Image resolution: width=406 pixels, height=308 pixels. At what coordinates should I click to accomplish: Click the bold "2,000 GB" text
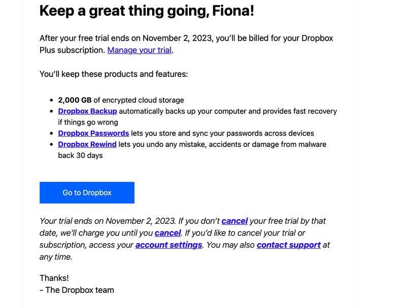(75, 100)
